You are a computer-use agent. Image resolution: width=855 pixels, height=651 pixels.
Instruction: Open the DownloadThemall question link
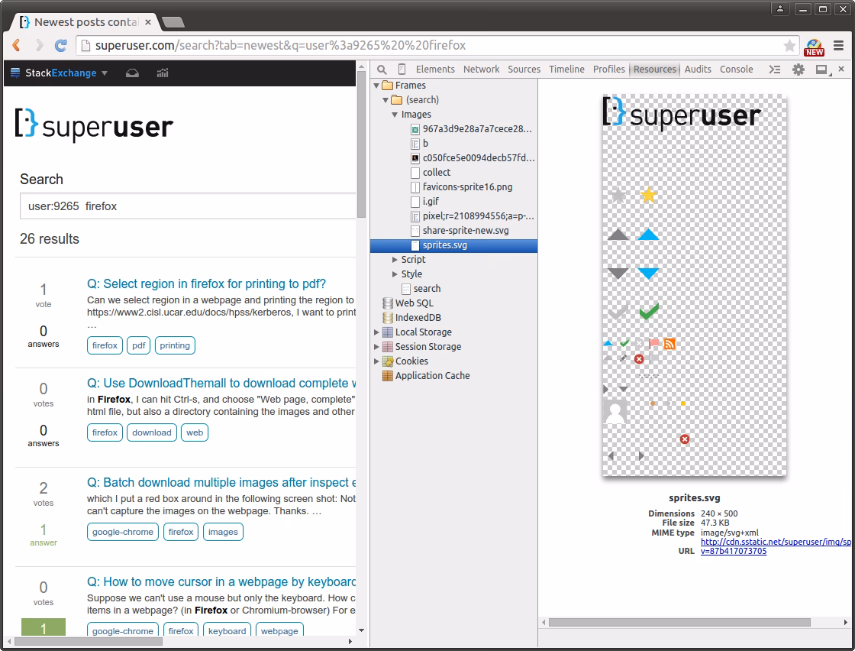coord(221,383)
